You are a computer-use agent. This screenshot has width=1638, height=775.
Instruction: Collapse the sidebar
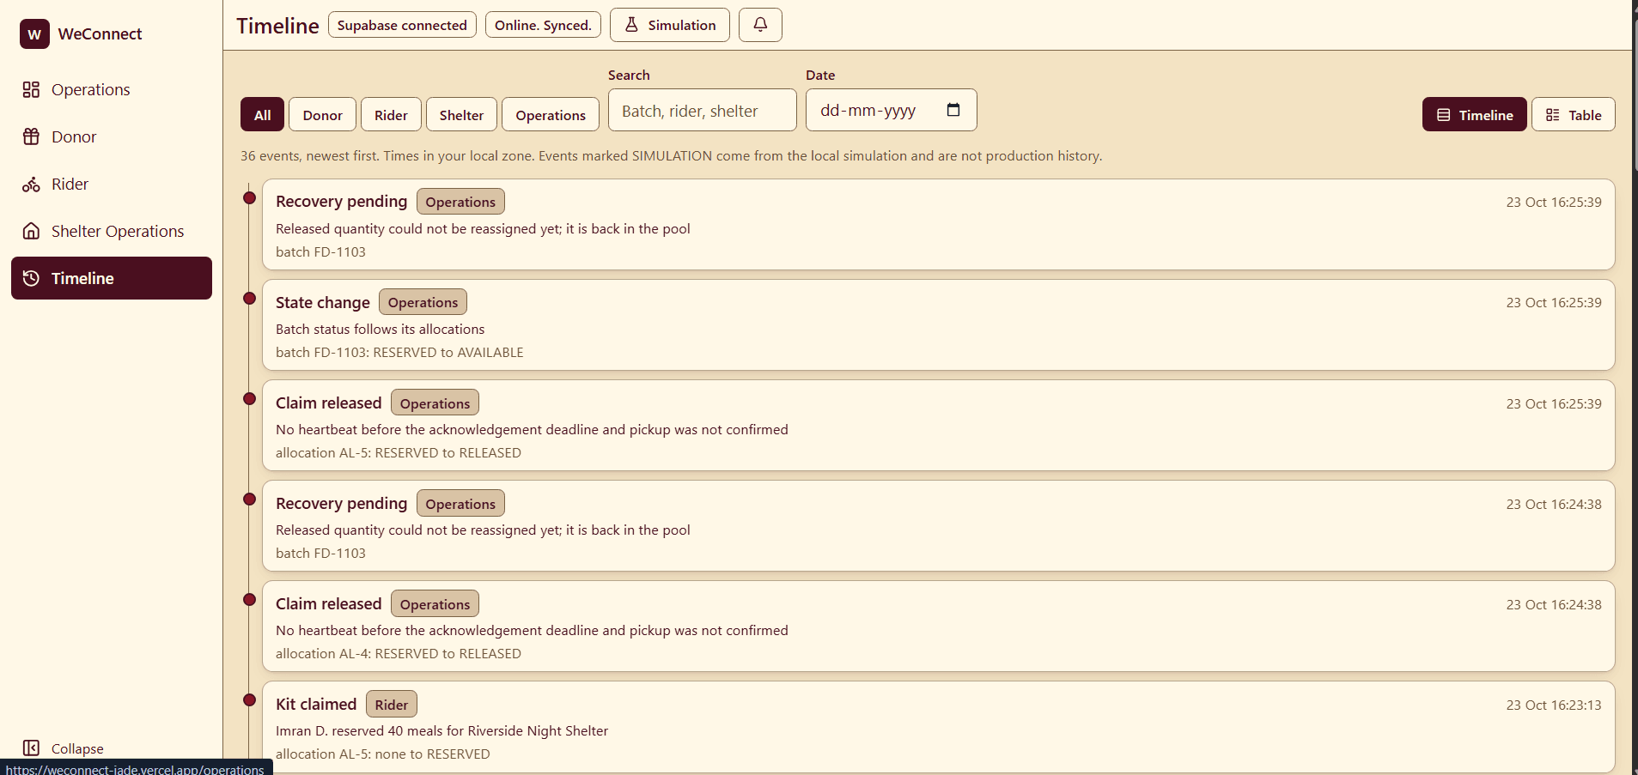(63, 748)
